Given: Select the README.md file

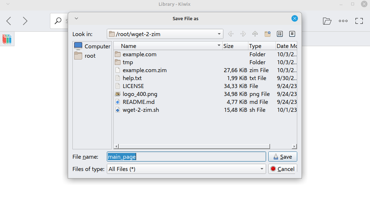Looking at the screenshot, I should [139, 102].
